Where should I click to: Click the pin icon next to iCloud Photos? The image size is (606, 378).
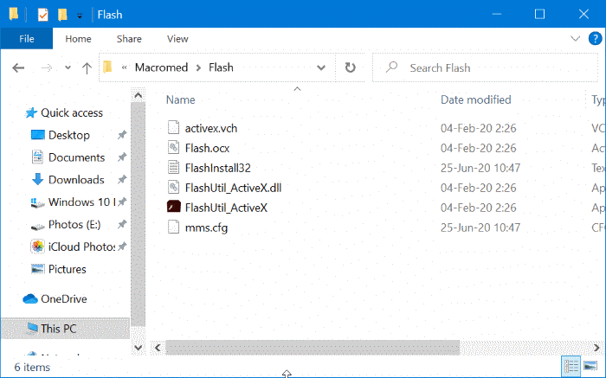click(122, 247)
